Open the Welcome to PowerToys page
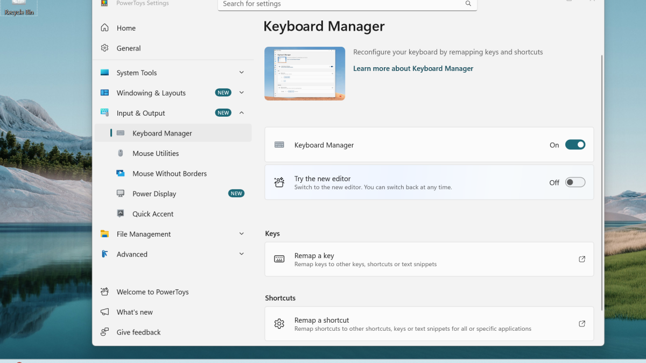Viewport: 646px width, 363px height. tap(173, 291)
